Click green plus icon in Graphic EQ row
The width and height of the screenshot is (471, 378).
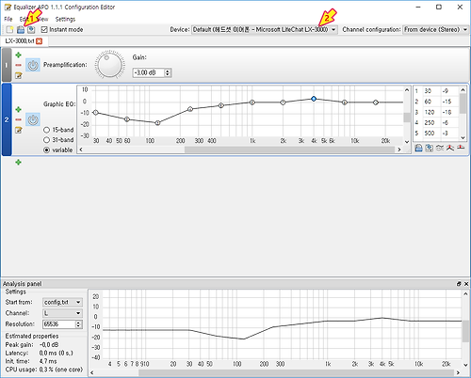[19, 109]
